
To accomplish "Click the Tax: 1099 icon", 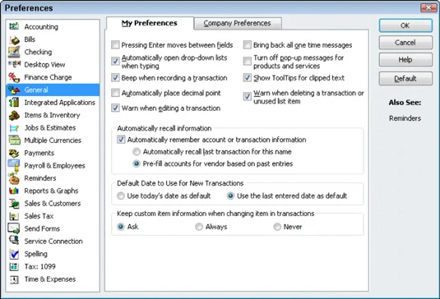I will click(14, 266).
